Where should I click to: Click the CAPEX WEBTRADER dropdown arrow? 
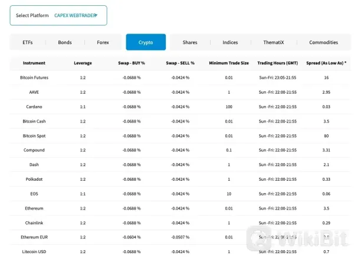[x=96, y=15]
